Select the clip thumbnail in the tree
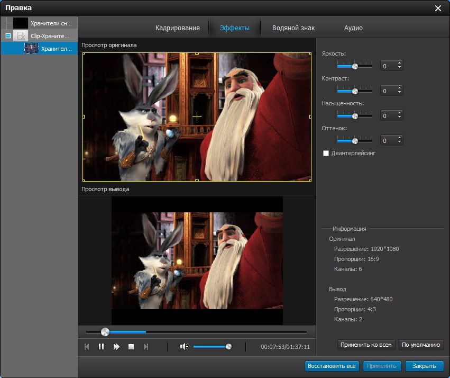Screen dimensions: 450x378 tap(31, 48)
